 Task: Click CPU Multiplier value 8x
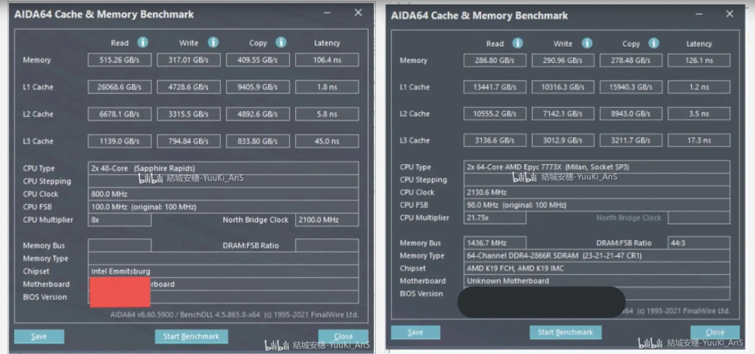[x=120, y=220]
